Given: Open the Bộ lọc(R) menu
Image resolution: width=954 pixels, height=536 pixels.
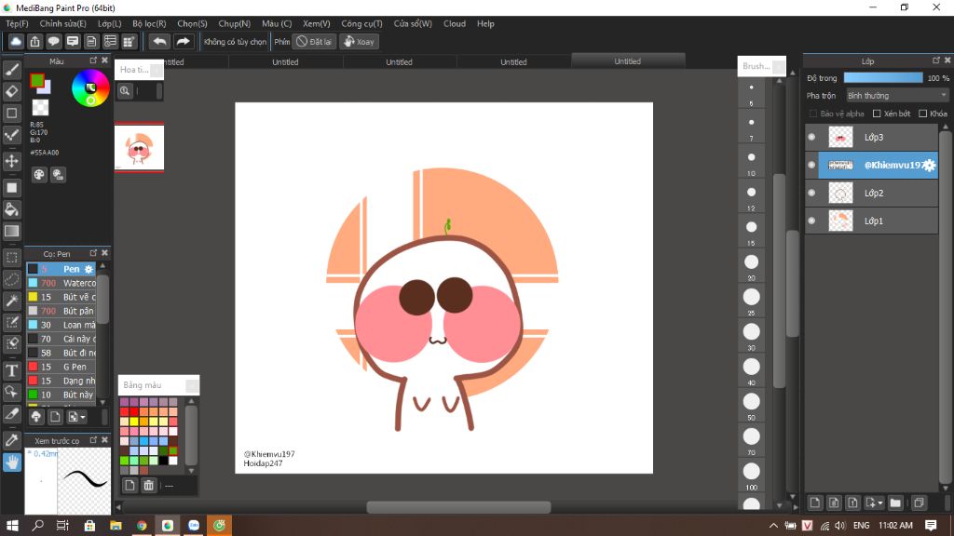Looking at the screenshot, I should point(149,23).
